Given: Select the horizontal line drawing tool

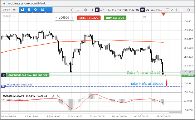Looking at the screenshot, I should (181, 10).
